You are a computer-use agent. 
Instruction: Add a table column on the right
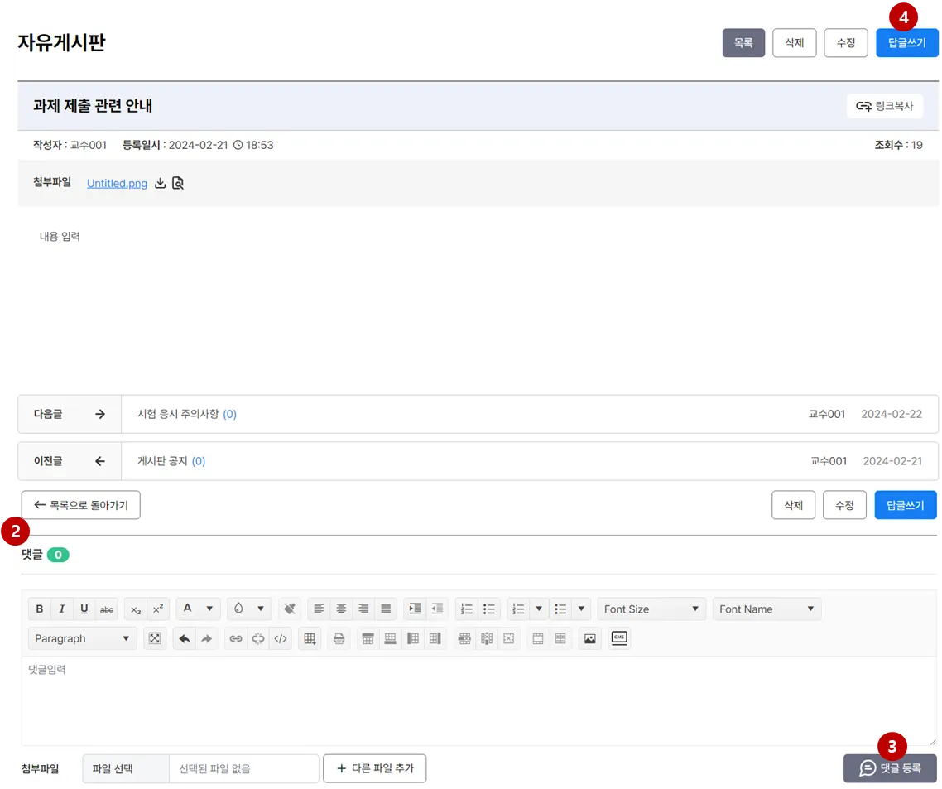(435, 638)
